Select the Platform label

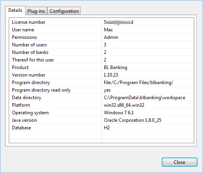pyautogui.click(x=21, y=105)
